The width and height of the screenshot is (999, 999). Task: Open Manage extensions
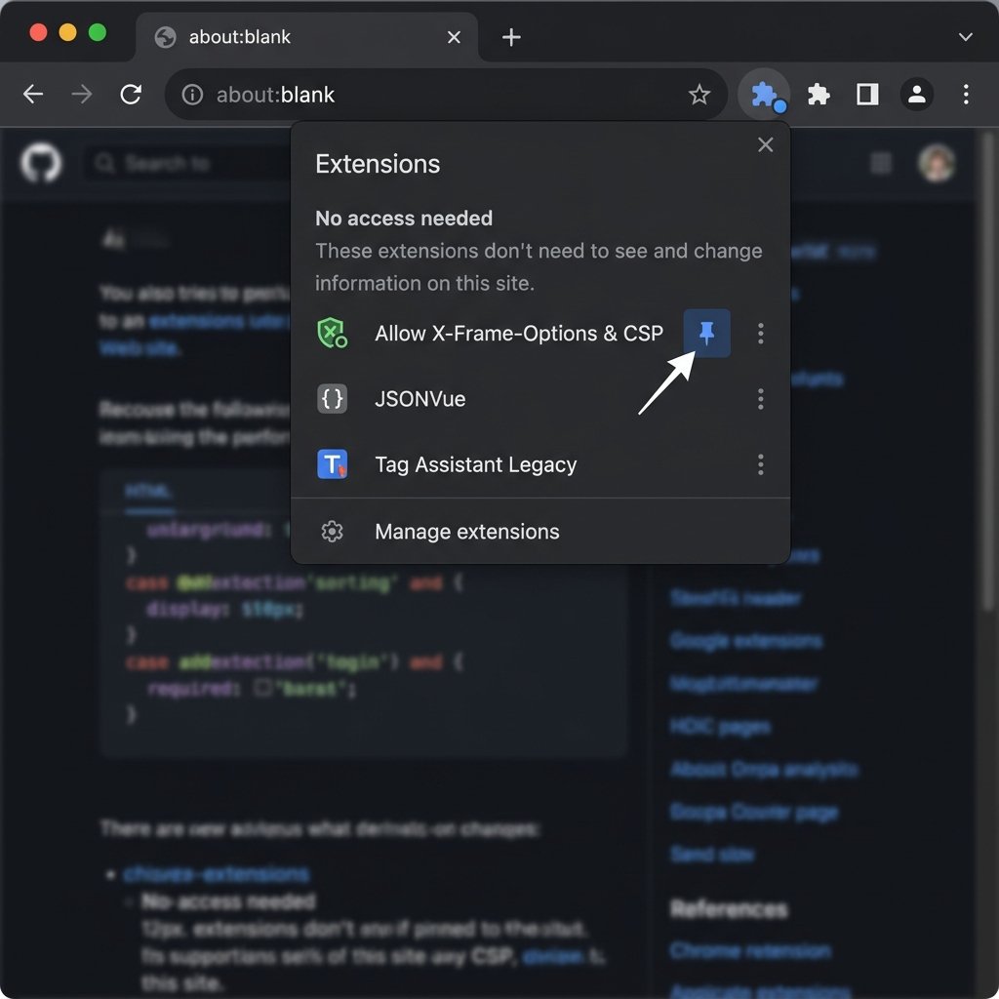(x=539, y=532)
